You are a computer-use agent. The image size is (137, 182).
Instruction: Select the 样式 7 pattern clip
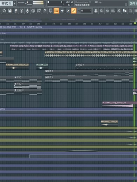click(x=89, y=73)
